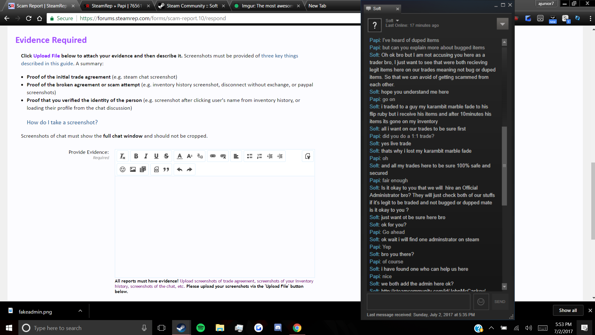The height and width of the screenshot is (335, 595).
Task: Click the insert quote icon
Action: pos(166,169)
